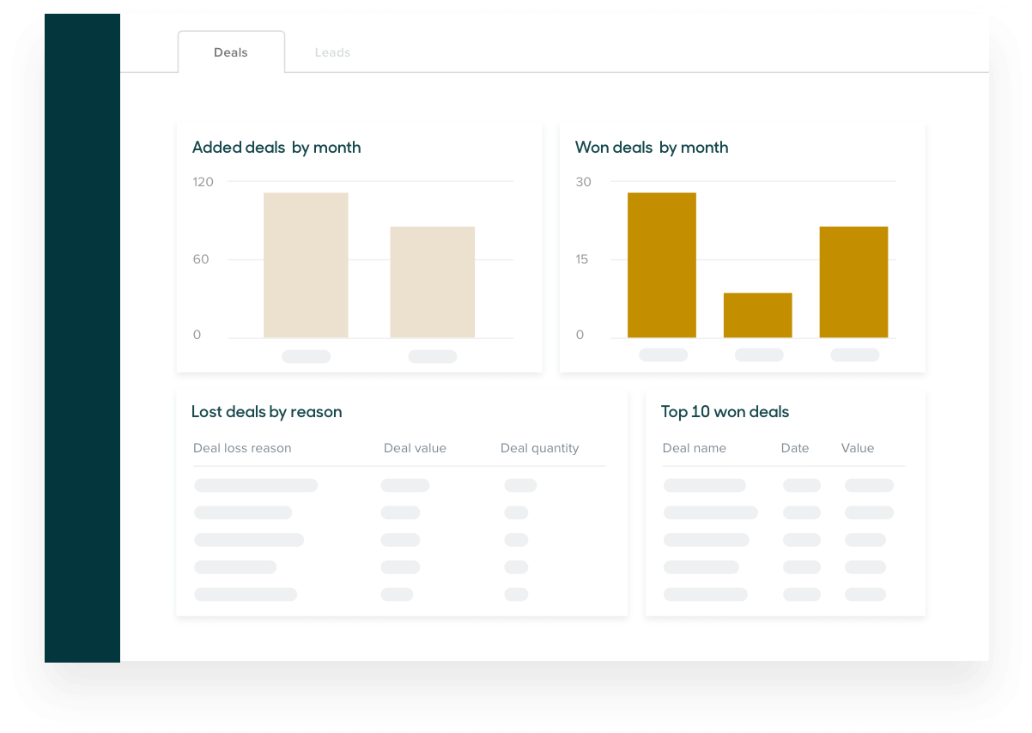Screen dimensions: 1032x733
Task: Click the 'Won deals by month' title
Action: tap(652, 148)
